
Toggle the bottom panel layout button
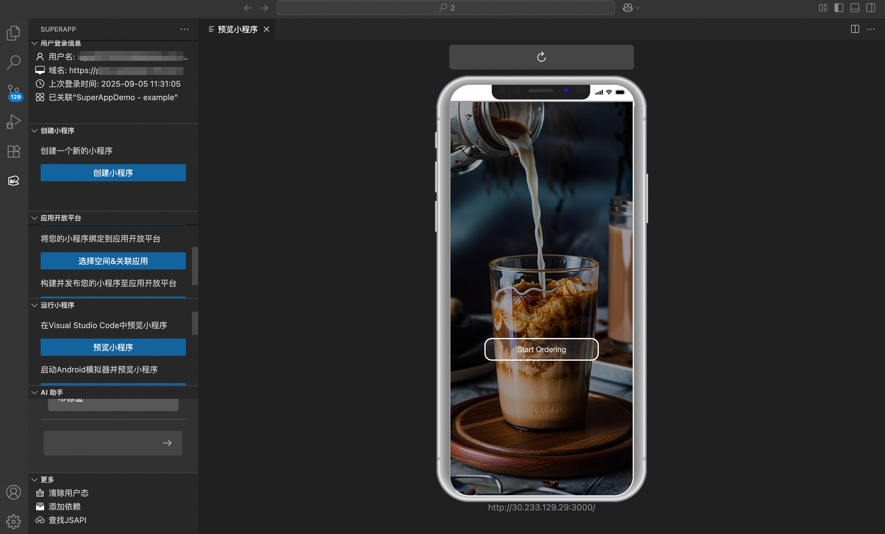[x=855, y=8]
